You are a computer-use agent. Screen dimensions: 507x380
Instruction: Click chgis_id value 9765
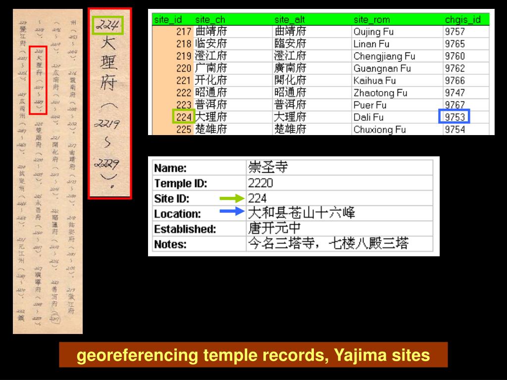455,44
